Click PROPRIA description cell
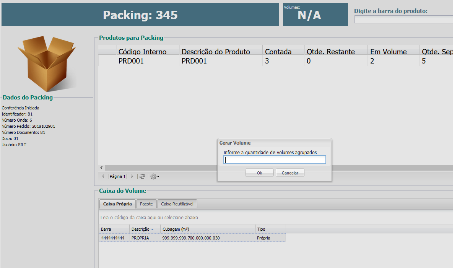The height and width of the screenshot is (272, 457). (145, 238)
